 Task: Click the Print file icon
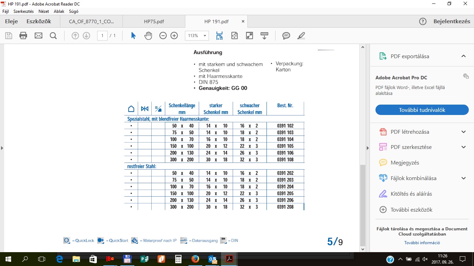[x=23, y=36]
